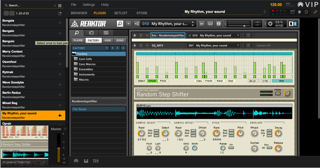Open the camera snapshots tab in sidepane
Image resolution: width=320 pixels, height=168 pixels.
coord(91,33)
